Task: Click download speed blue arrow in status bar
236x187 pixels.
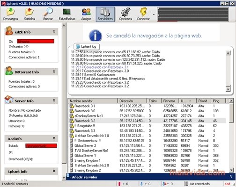Action: tap(141, 184)
